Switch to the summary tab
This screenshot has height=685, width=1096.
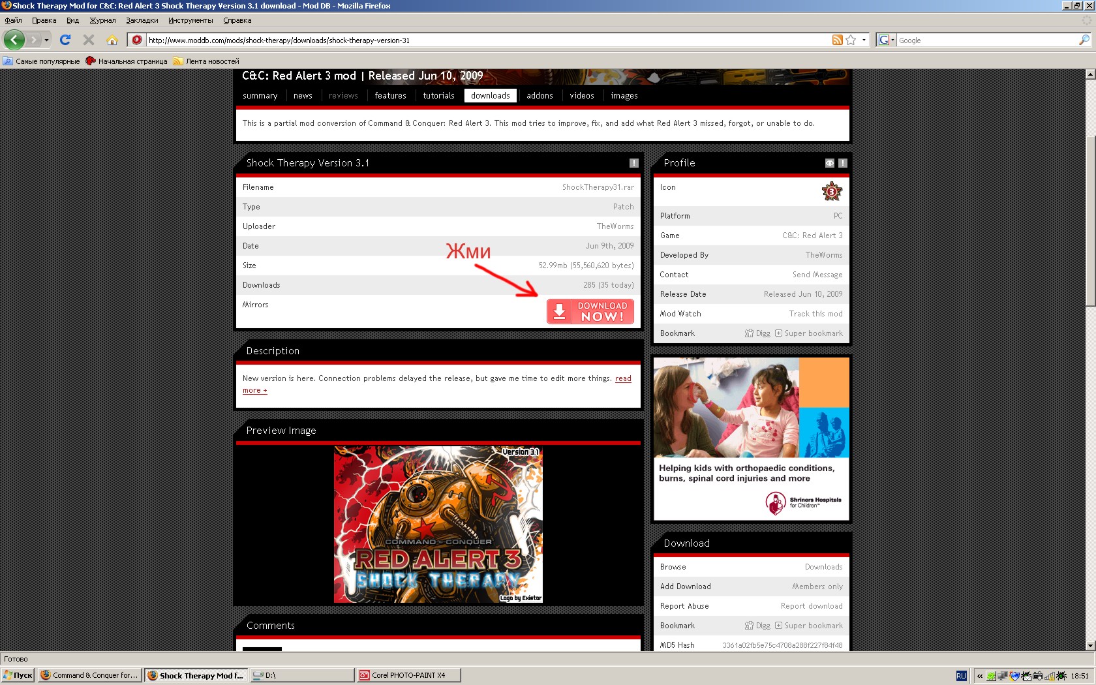click(260, 96)
